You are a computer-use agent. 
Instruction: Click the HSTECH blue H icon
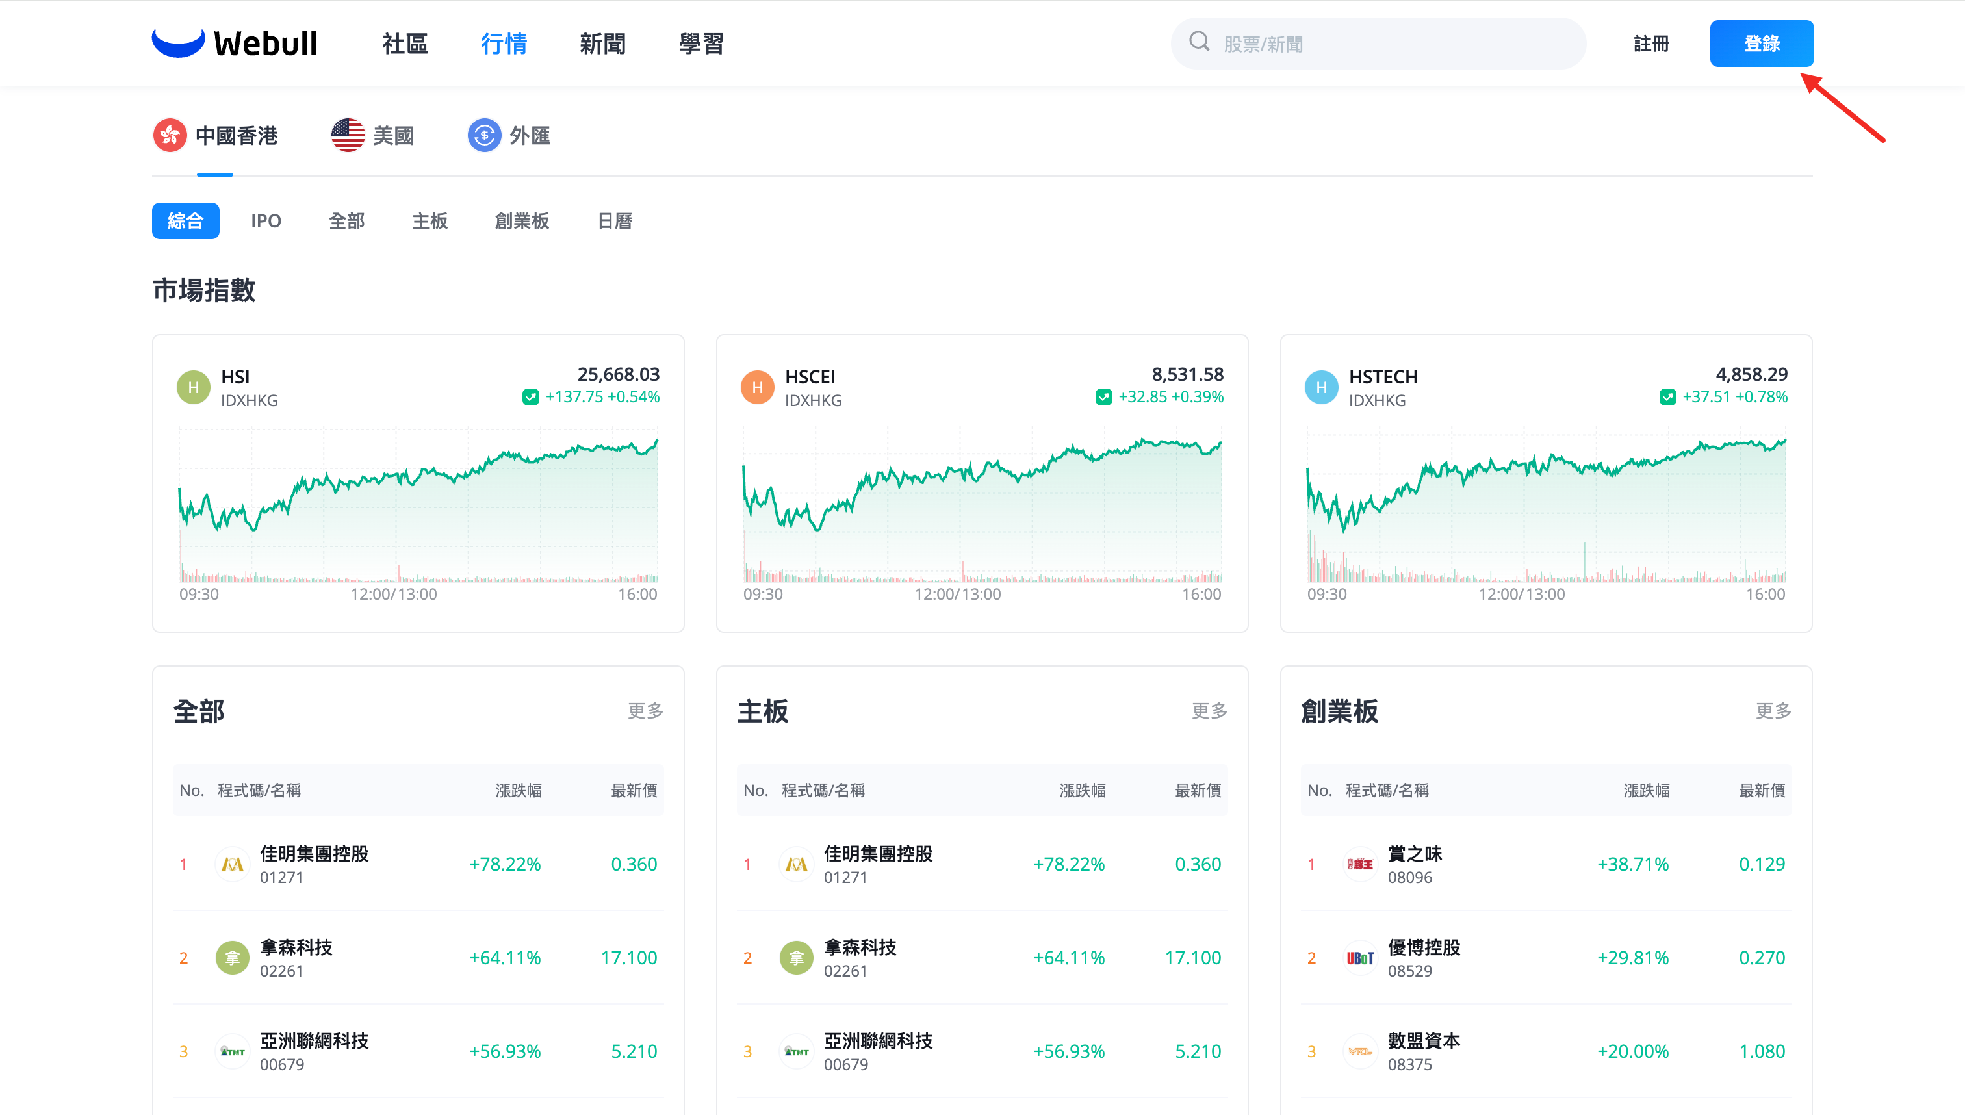tap(1321, 387)
